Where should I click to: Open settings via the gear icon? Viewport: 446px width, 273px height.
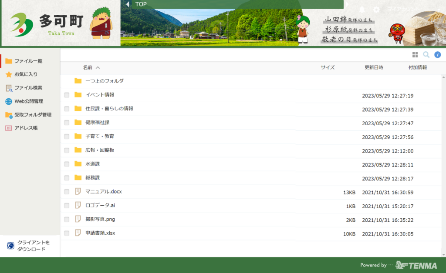[376, 9]
